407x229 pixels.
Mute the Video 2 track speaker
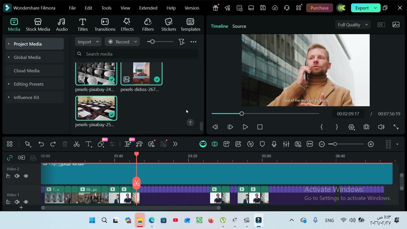[17, 176]
